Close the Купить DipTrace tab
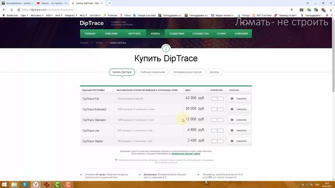335x188 pixels. pyautogui.click(x=102, y=3)
